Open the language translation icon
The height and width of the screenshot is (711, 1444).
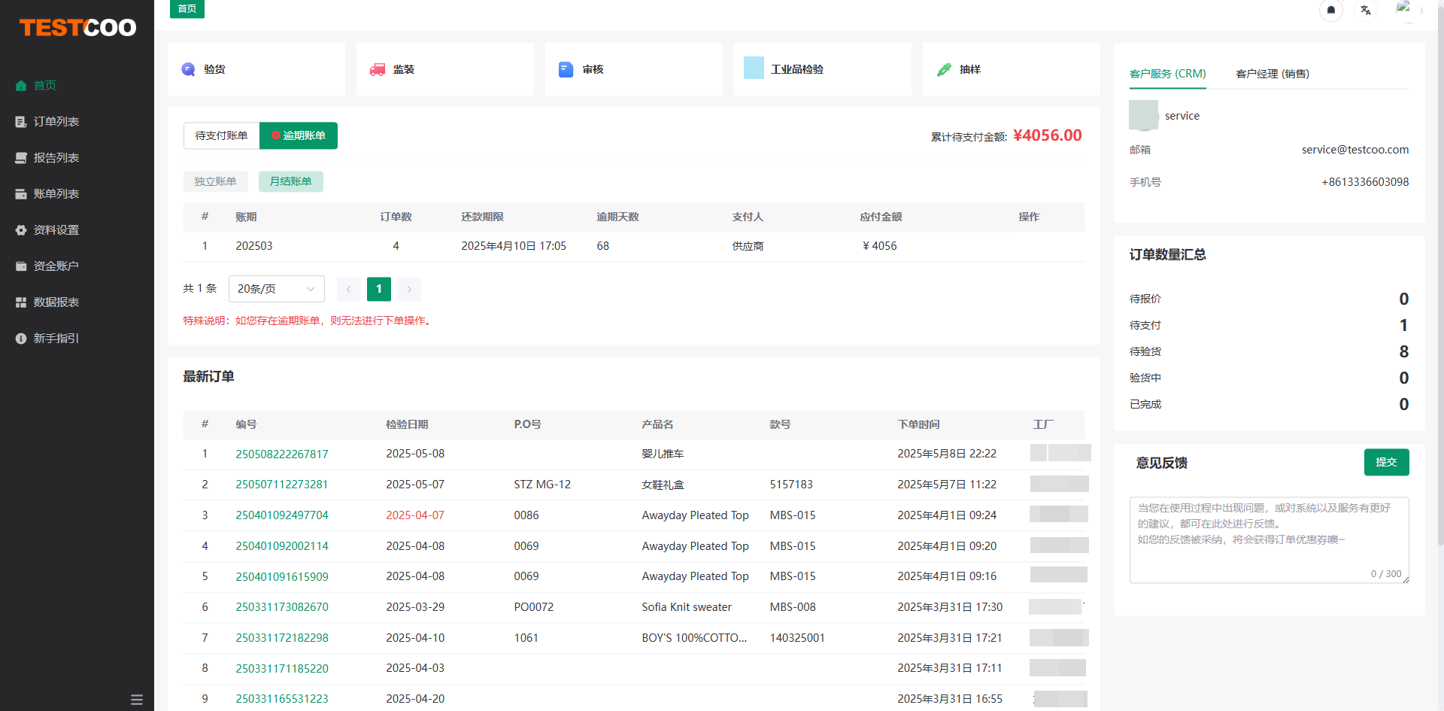[1366, 11]
